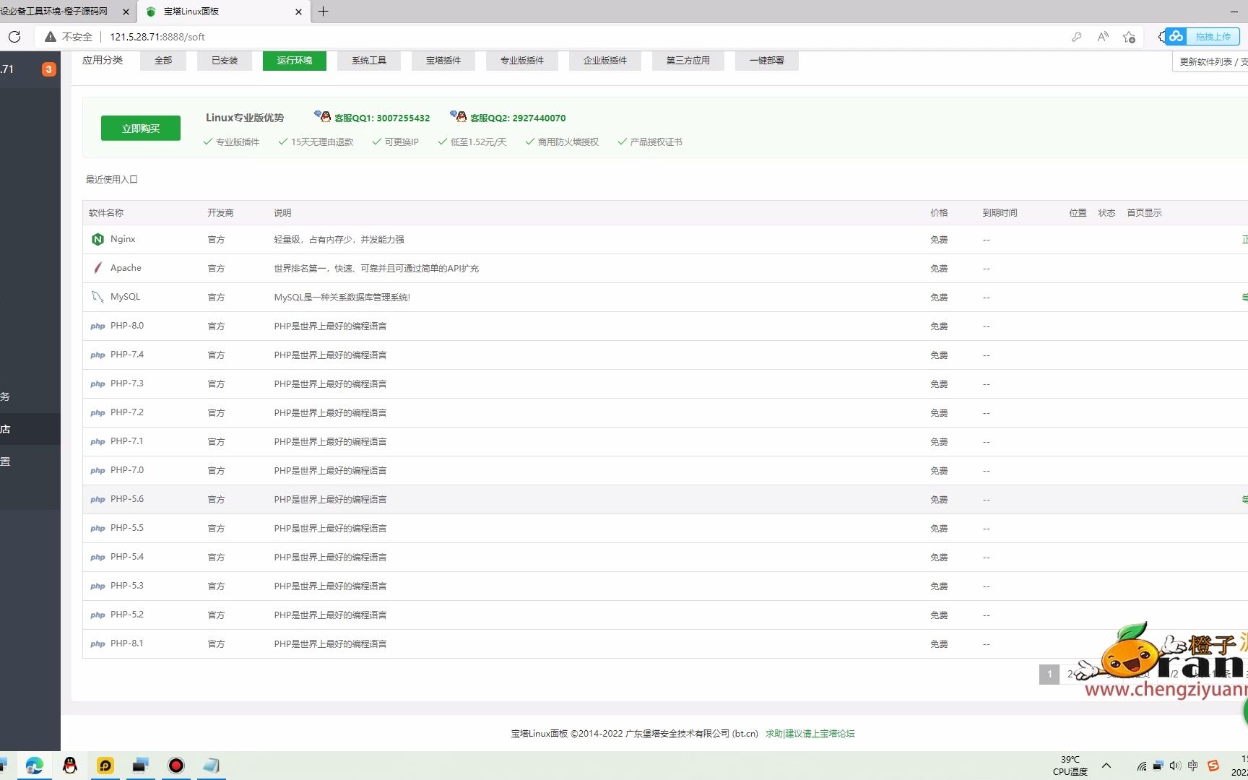Click the php icon beside PHP-7.4
This screenshot has height=780, width=1248.
tap(97, 355)
